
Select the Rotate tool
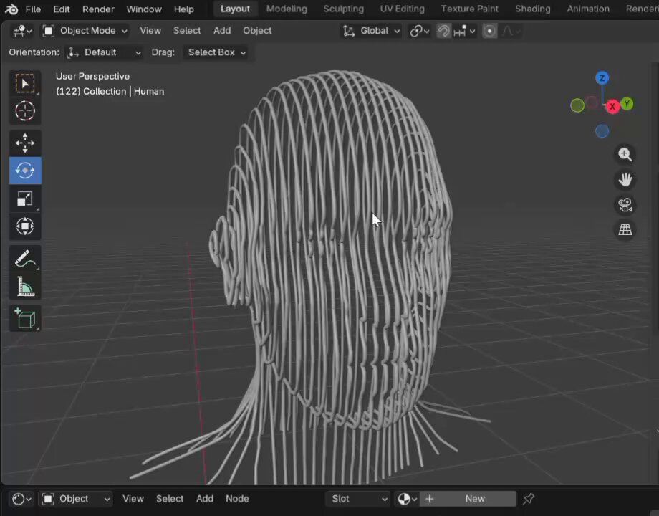(25, 171)
